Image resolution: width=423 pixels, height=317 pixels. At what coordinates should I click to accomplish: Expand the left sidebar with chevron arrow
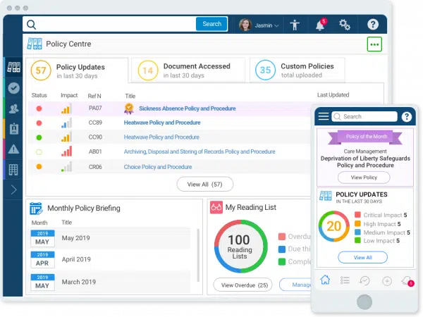point(13,189)
